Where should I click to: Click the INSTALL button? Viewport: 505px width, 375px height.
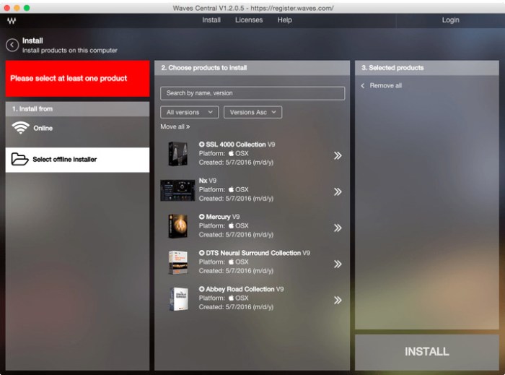pos(427,352)
